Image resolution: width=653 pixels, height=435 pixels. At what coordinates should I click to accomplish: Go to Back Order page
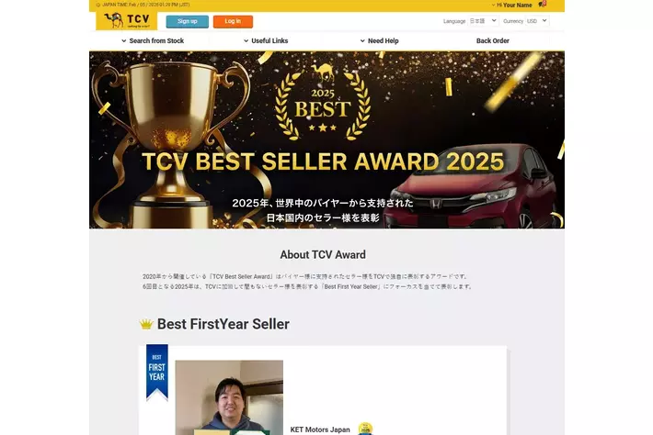[x=493, y=40]
